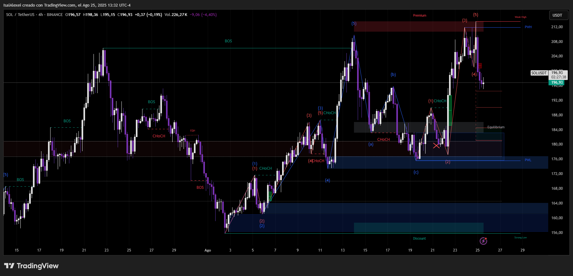Click the PWL level label
Screen dimensions: 573x276
pos(528,160)
